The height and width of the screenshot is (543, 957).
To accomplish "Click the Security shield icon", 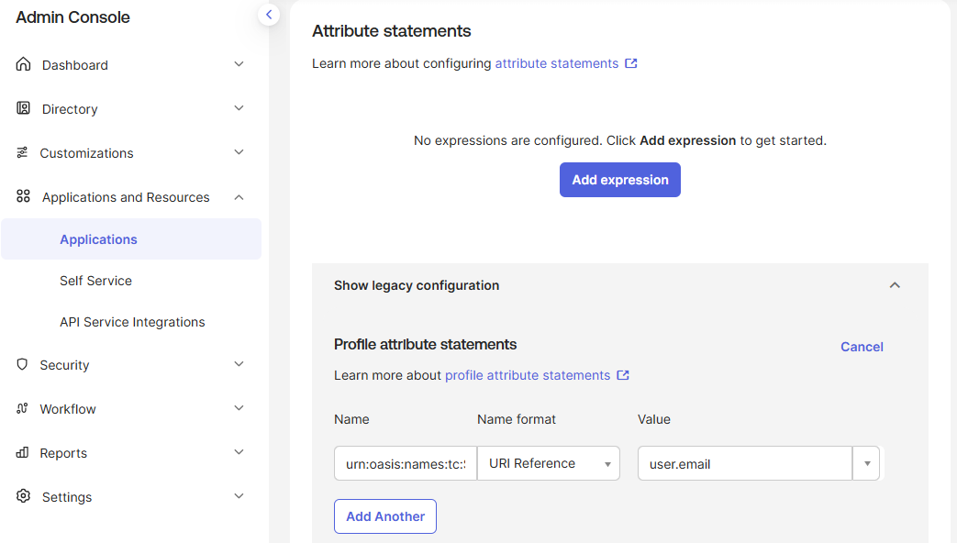I will pos(22,364).
